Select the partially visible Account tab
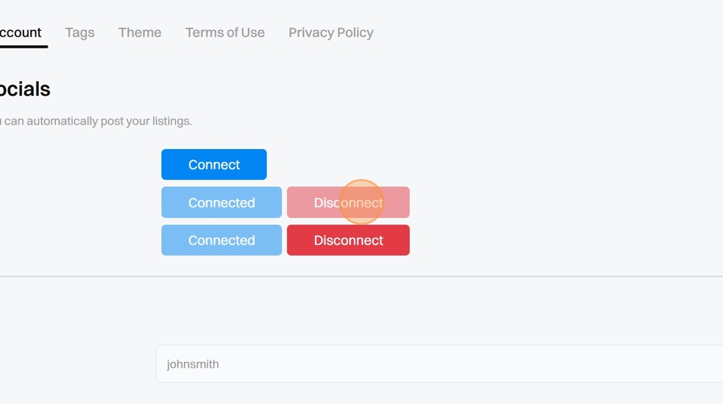 pyautogui.click(x=21, y=33)
